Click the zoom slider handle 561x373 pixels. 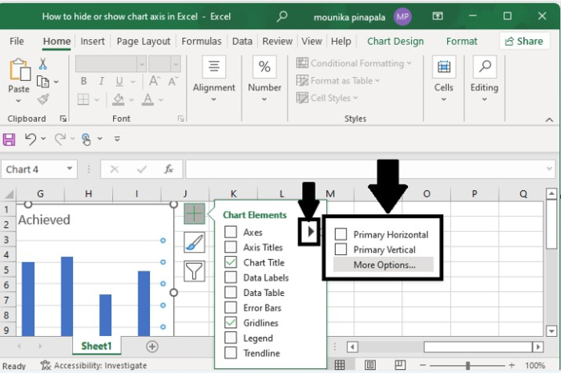pyautogui.click(x=467, y=365)
